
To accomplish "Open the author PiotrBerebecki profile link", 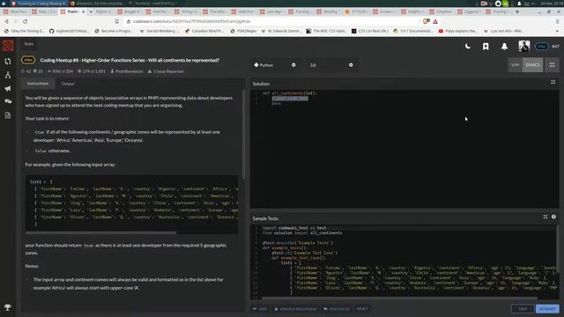I will tap(127, 71).
